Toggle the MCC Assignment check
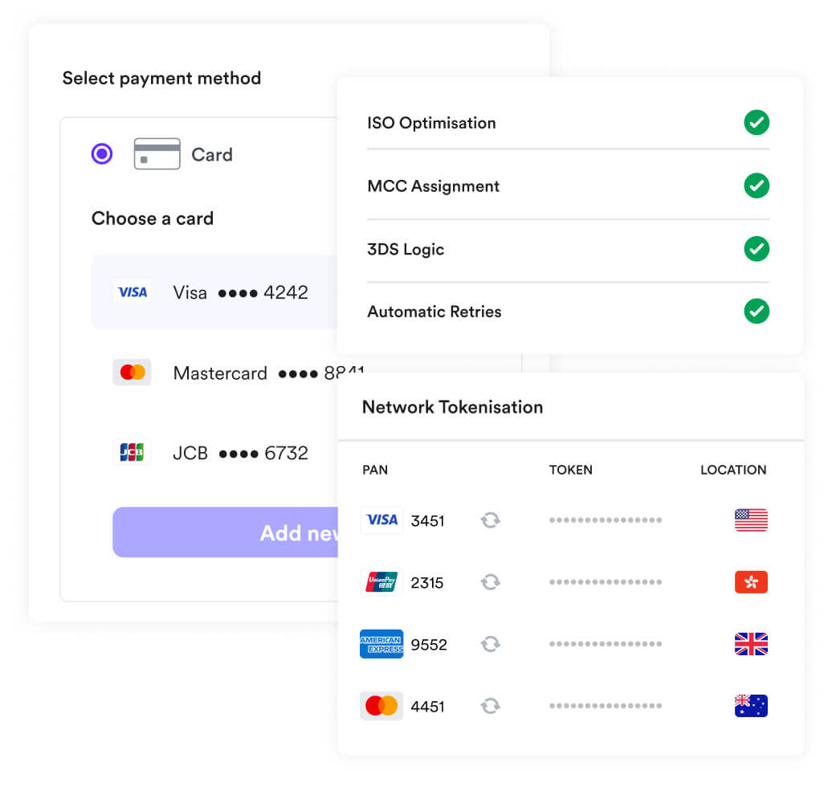The height and width of the screenshot is (795, 824). tap(756, 185)
